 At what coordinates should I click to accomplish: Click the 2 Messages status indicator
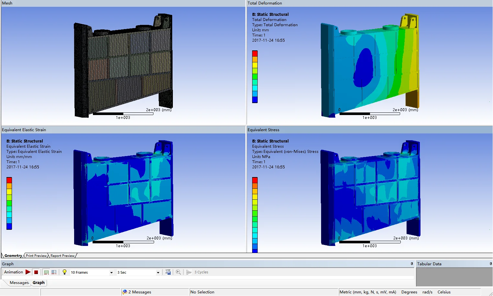137,292
